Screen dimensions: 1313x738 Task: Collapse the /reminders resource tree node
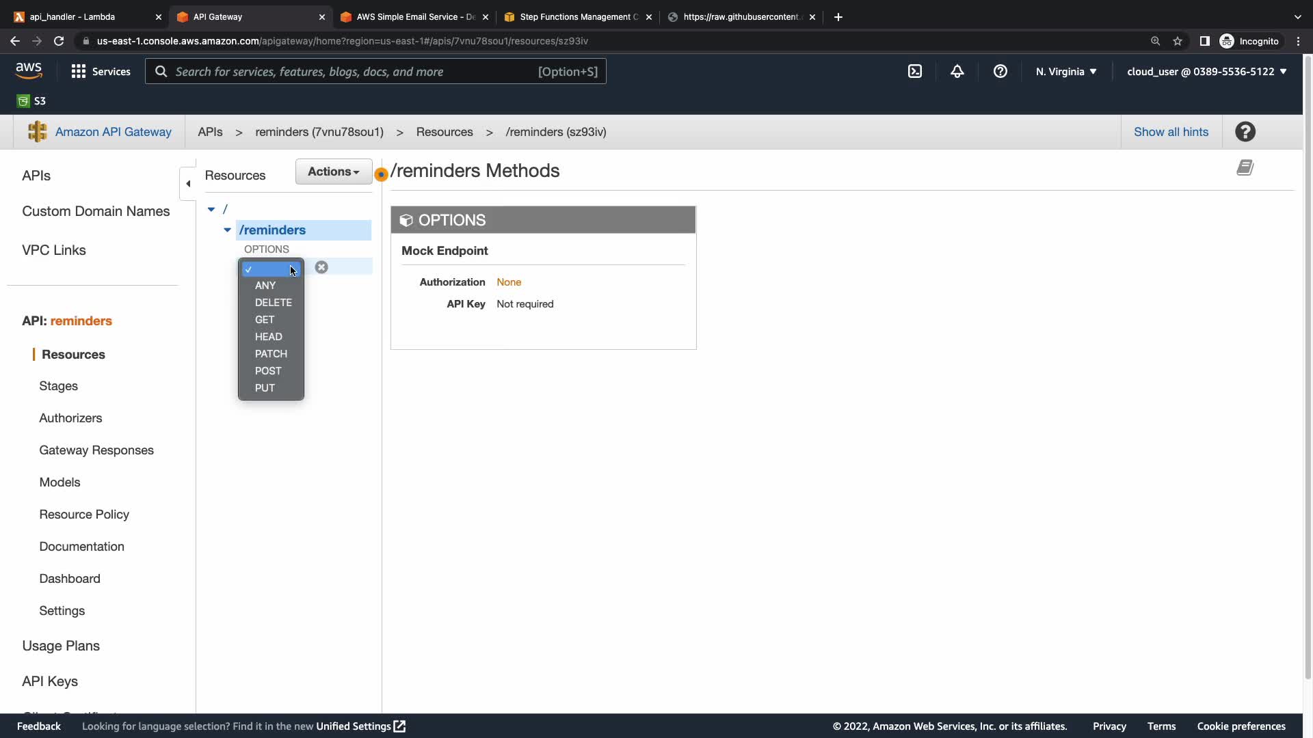click(227, 230)
